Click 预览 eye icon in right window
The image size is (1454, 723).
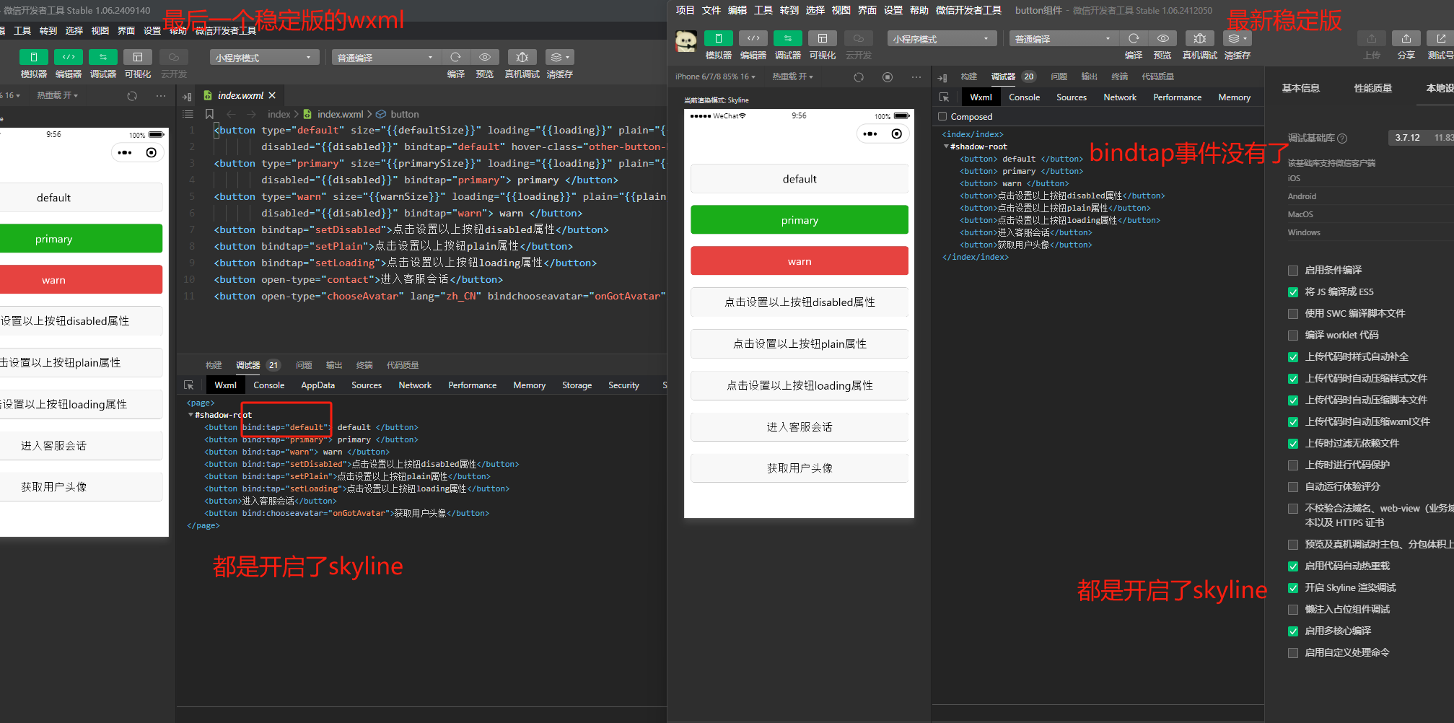point(1162,38)
